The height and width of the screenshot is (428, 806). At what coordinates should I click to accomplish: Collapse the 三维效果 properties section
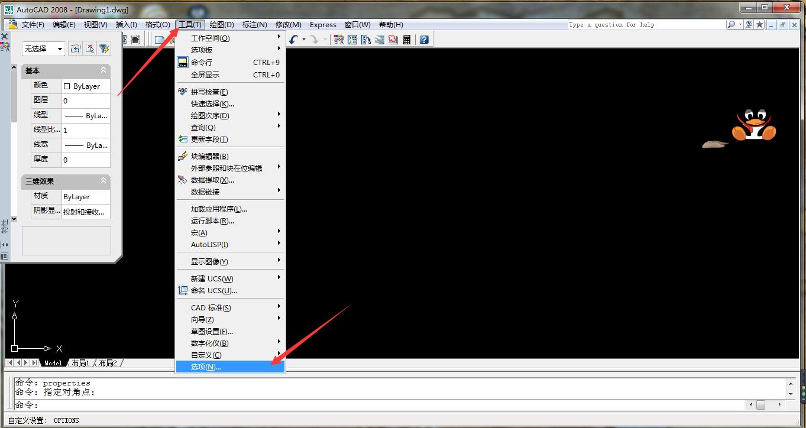click(x=103, y=181)
